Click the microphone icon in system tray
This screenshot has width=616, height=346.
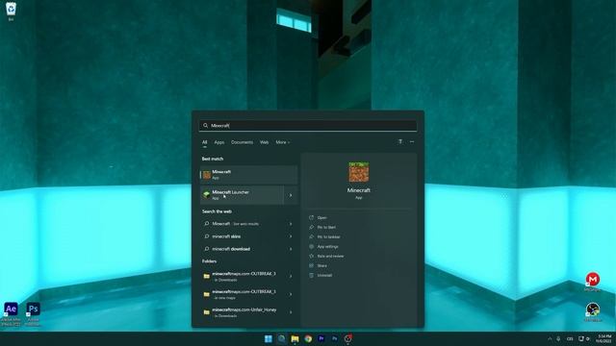(x=558, y=339)
